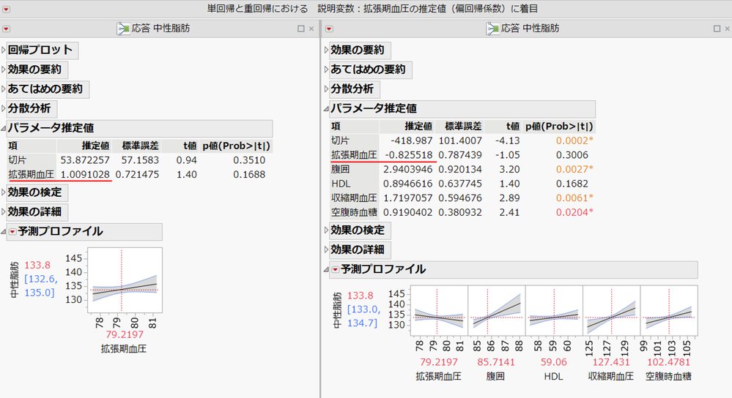
Task: Expand right panel 分散分析 section
Action: (326, 89)
